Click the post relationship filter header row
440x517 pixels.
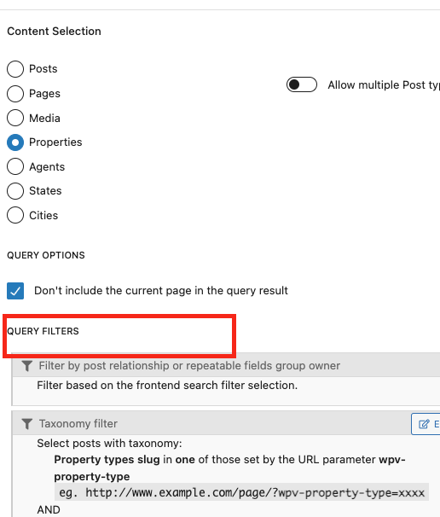pyautogui.click(x=226, y=365)
